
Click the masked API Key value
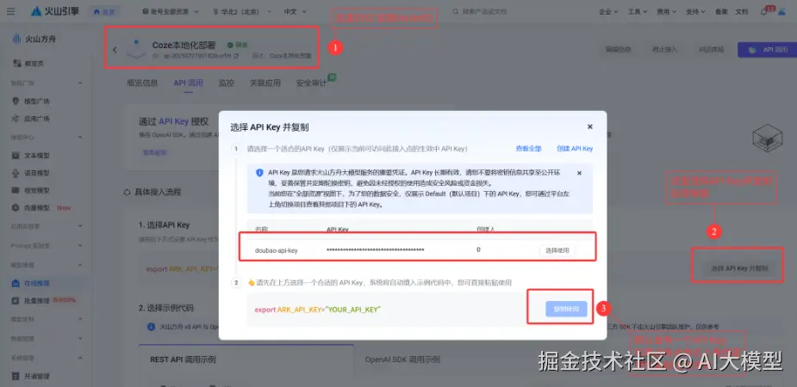point(375,250)
